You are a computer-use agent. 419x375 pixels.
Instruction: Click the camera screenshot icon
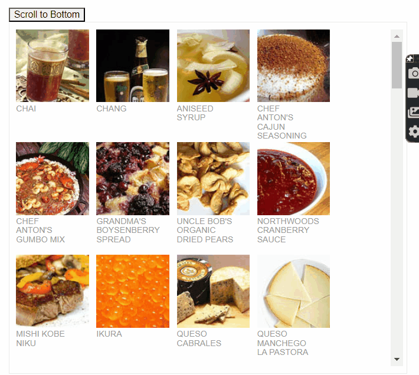click(414, 73)
